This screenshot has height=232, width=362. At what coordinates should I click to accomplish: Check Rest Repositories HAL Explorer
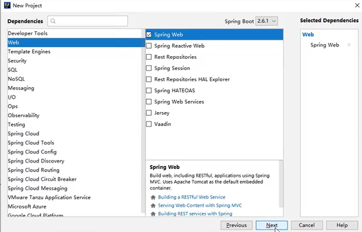coord(149,80)
